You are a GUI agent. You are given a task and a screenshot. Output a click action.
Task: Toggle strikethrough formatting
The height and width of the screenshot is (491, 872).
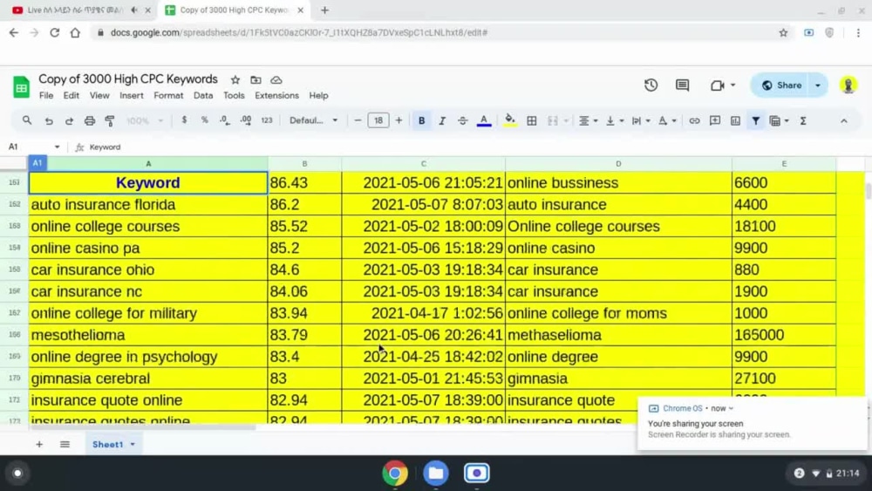tap(462, 120)
